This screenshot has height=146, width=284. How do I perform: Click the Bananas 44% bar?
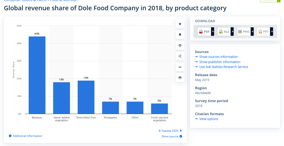point(37,75)
